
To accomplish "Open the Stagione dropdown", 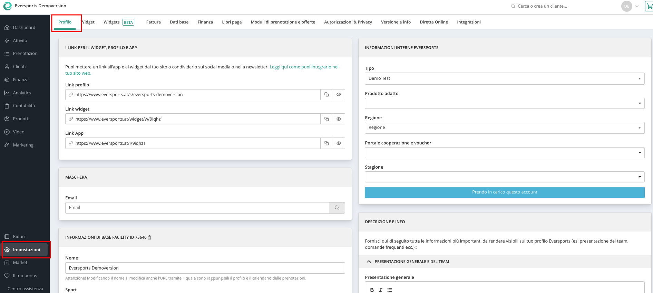I will (x=505, y=177).
